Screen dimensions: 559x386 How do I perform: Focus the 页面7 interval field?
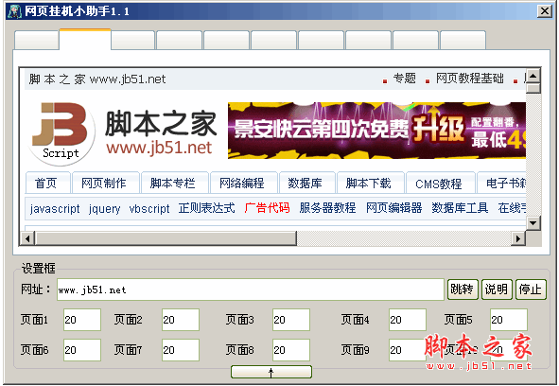pos(181,350)
